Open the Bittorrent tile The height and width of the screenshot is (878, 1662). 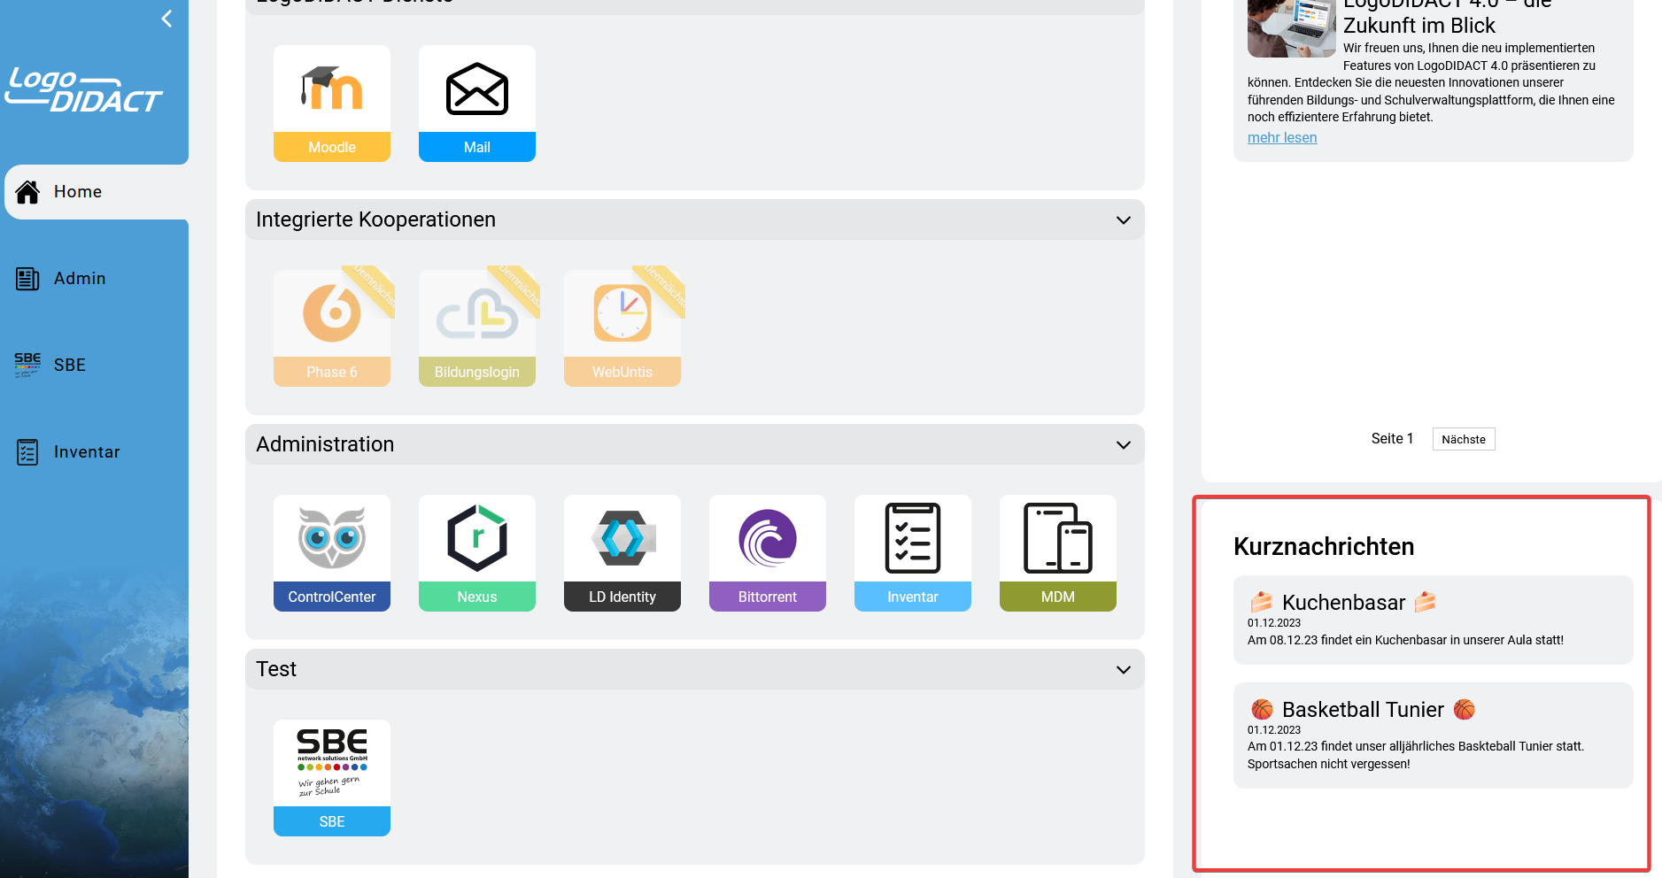tap(768, 553)
